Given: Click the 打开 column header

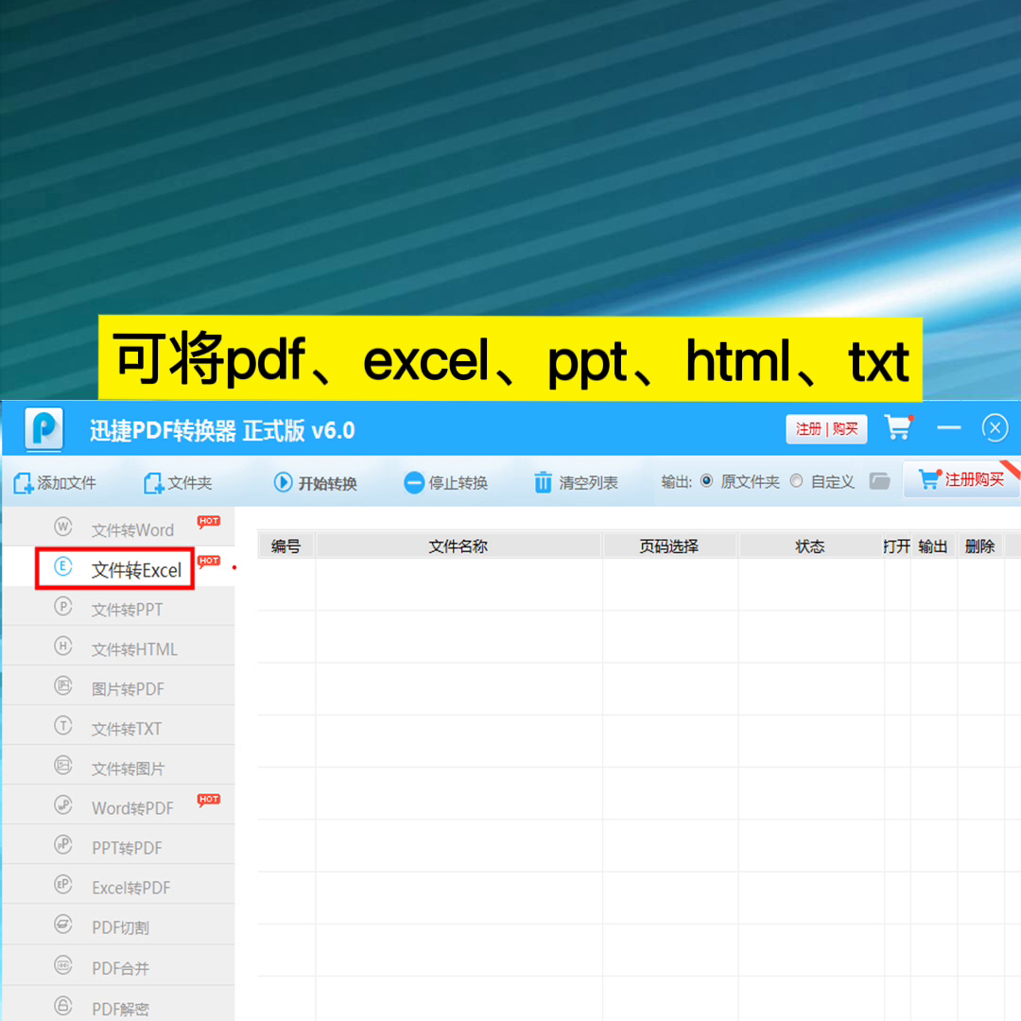Looking at the screenshot, I should [x=896, y=545].
